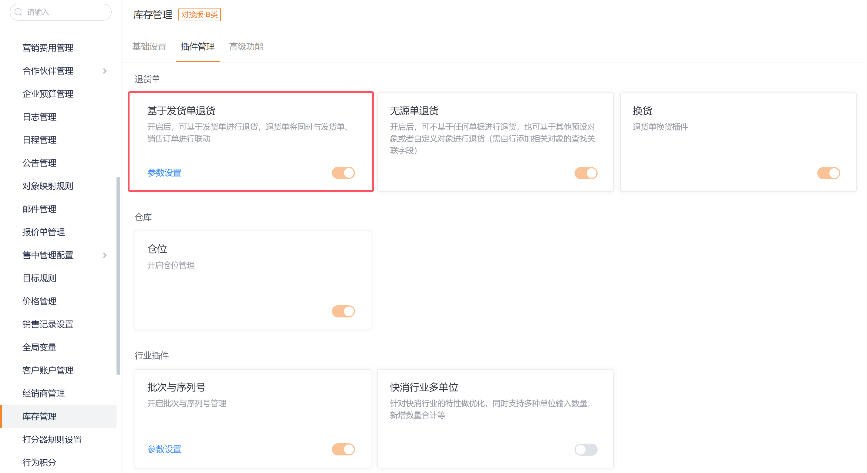
Task: Expand 售中管理配置 submenu chevron
Action: [105, 255]
